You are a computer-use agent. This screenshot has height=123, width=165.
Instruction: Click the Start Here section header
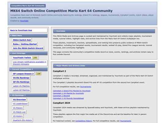pos(28,36)
